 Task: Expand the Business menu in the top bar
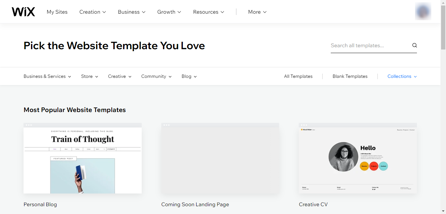point(132,12)
